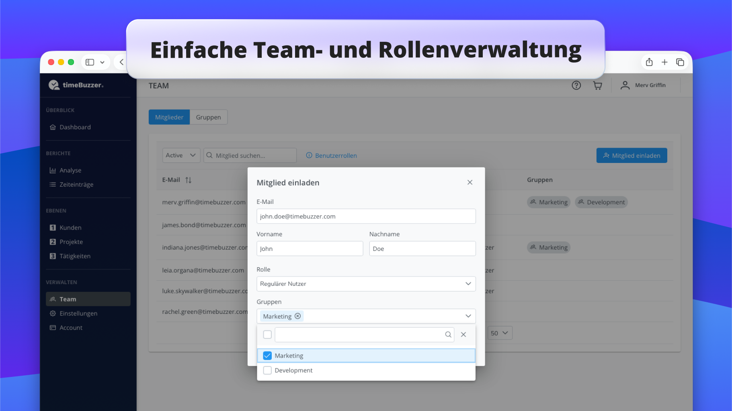The width and height of the screenshot is (732, 411).
Task: Uncheck the Marketing group checkbox
Action: pyautogui.click(x=267, y=356)
